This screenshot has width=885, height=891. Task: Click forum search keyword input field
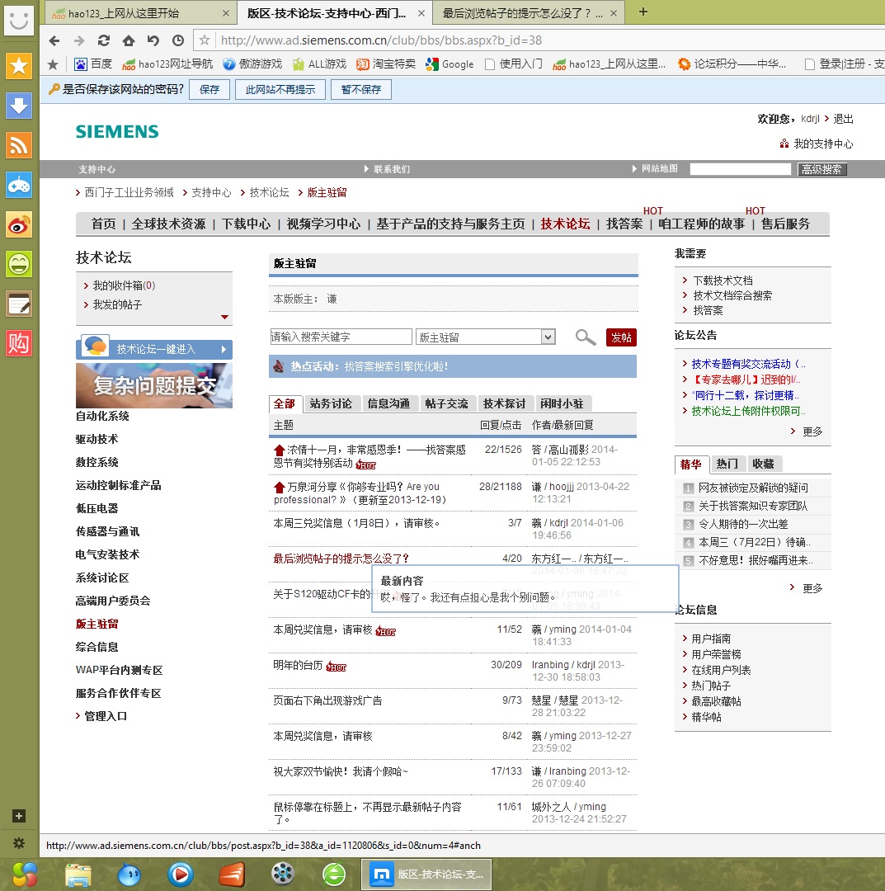click(x=341, y=337)
